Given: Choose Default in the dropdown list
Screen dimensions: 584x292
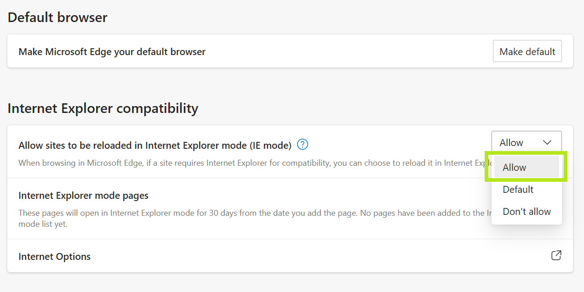Looking at the screenshot, I should [x=527, y=190].
